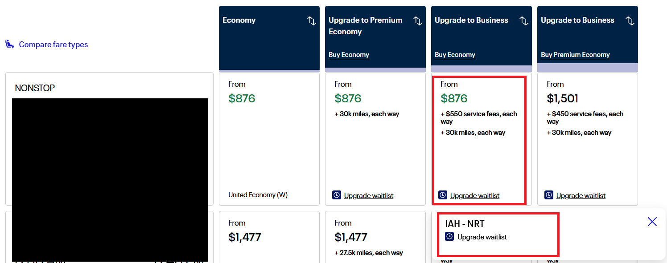Click clock icon in Premium Economy upgrade waitlist
Viewport: 667px width, 263px height.
click(x=337, y=195)
